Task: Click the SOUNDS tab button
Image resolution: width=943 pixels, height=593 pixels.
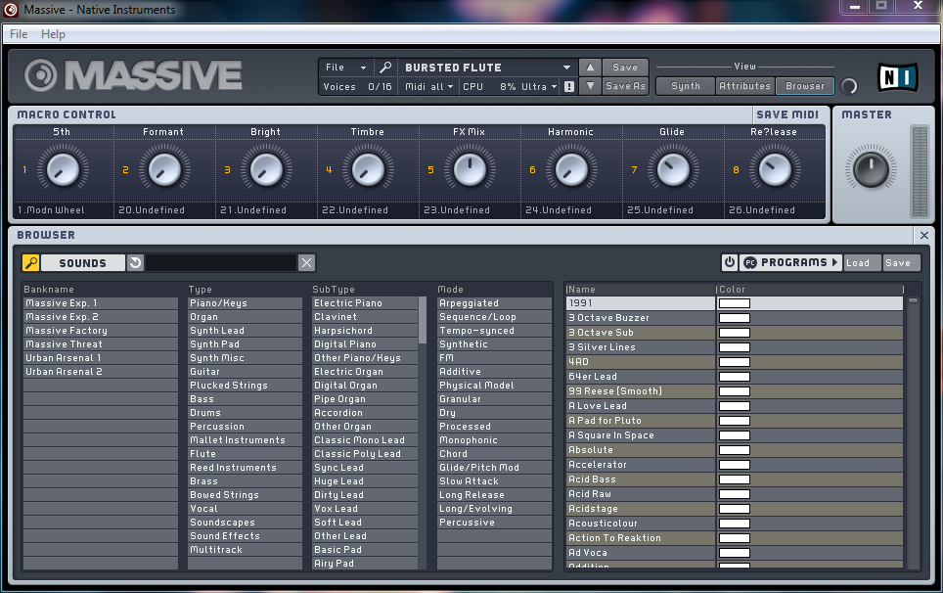Action: tap(82, 263)
